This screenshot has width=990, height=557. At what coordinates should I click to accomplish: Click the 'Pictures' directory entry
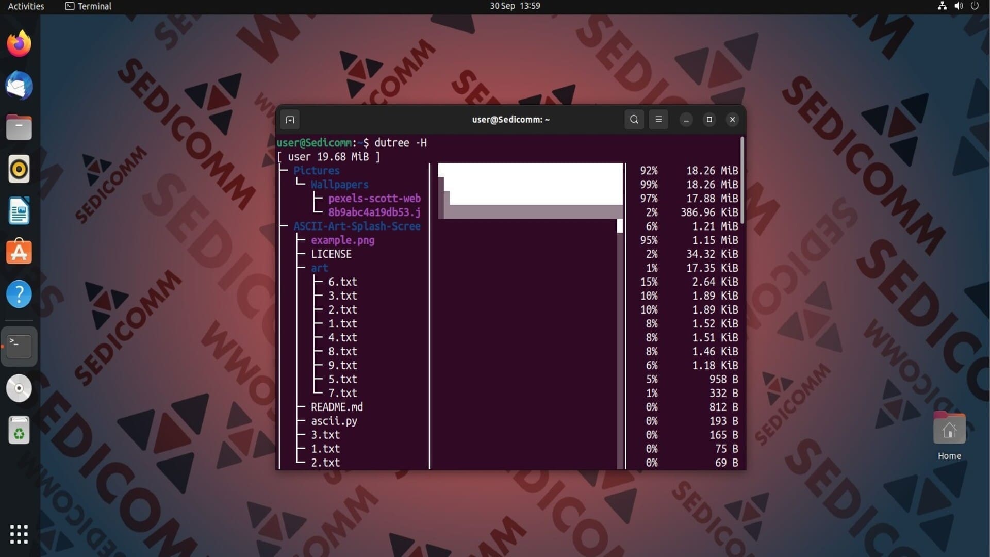click(x=316, y=171)
